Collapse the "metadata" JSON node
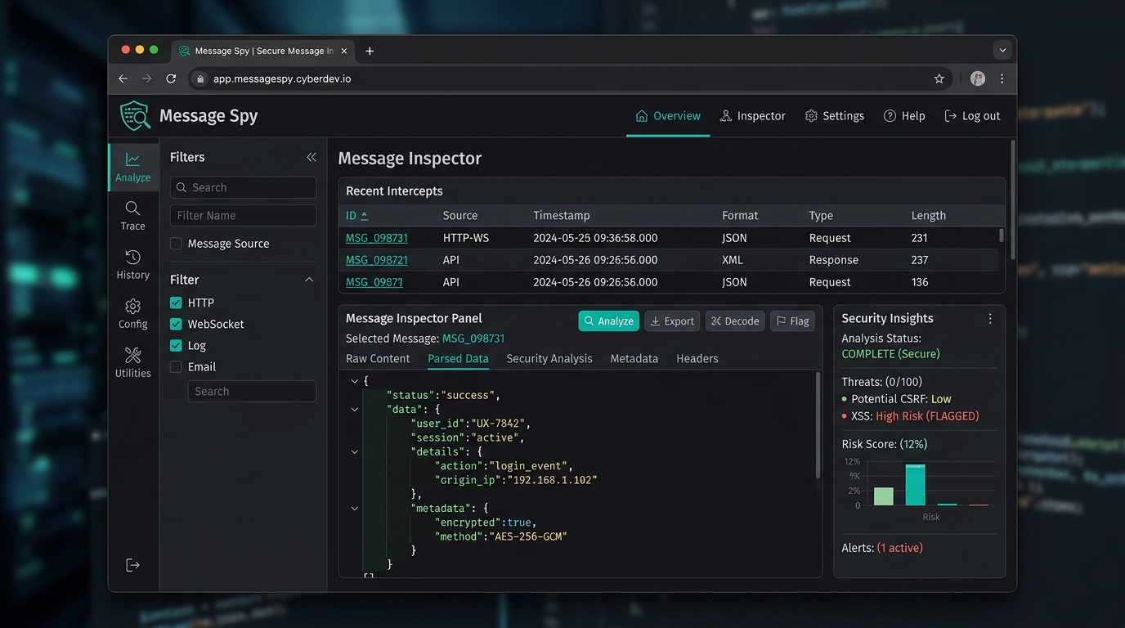 coord(355,508)
